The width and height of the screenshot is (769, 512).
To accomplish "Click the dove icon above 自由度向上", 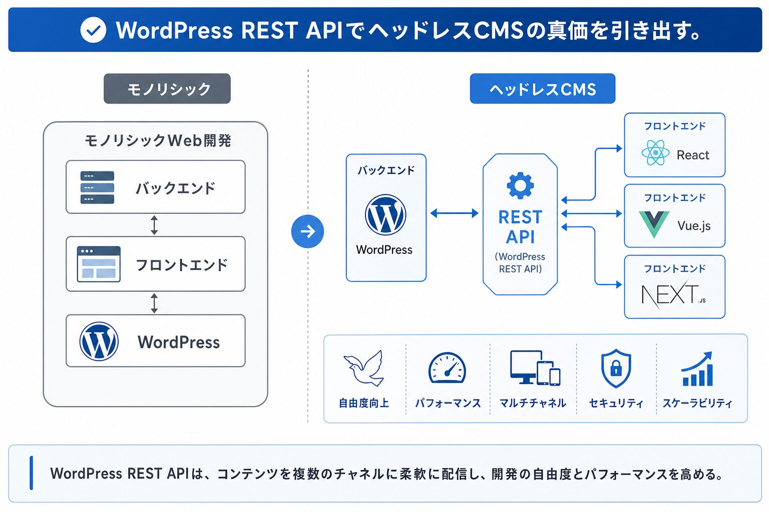I will [x=364, y=368].
